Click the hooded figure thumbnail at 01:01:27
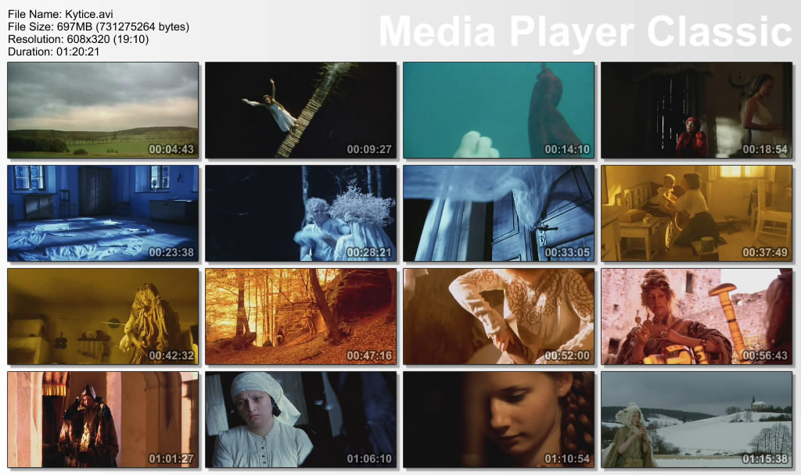The image size is (801, 475). pyautogui.click(x=102, y=419)
